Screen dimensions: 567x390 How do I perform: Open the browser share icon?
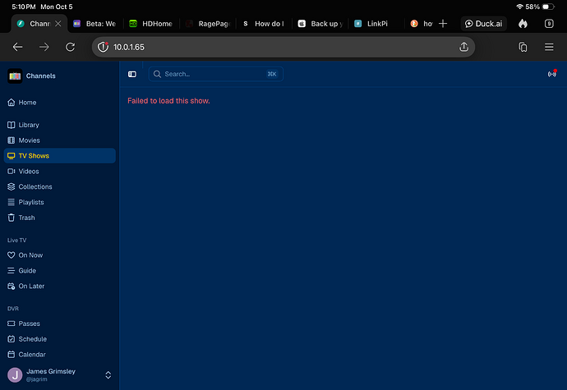(x=464, y=47)
